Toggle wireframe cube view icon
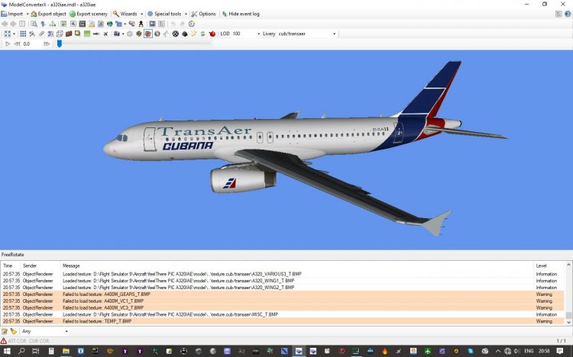The width and height of the screenshot is (573, 357). (60, 34)
